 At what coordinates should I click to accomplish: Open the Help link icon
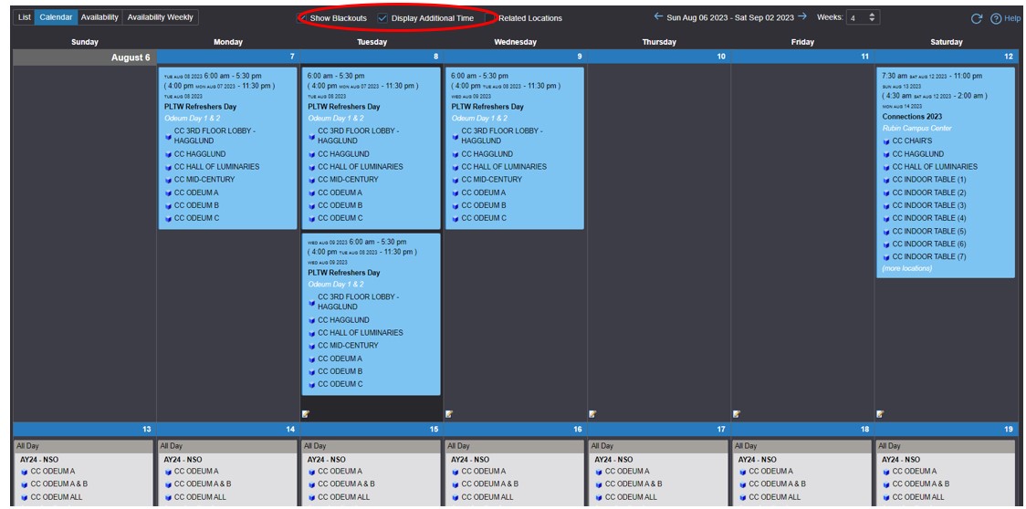click(996, 18)
